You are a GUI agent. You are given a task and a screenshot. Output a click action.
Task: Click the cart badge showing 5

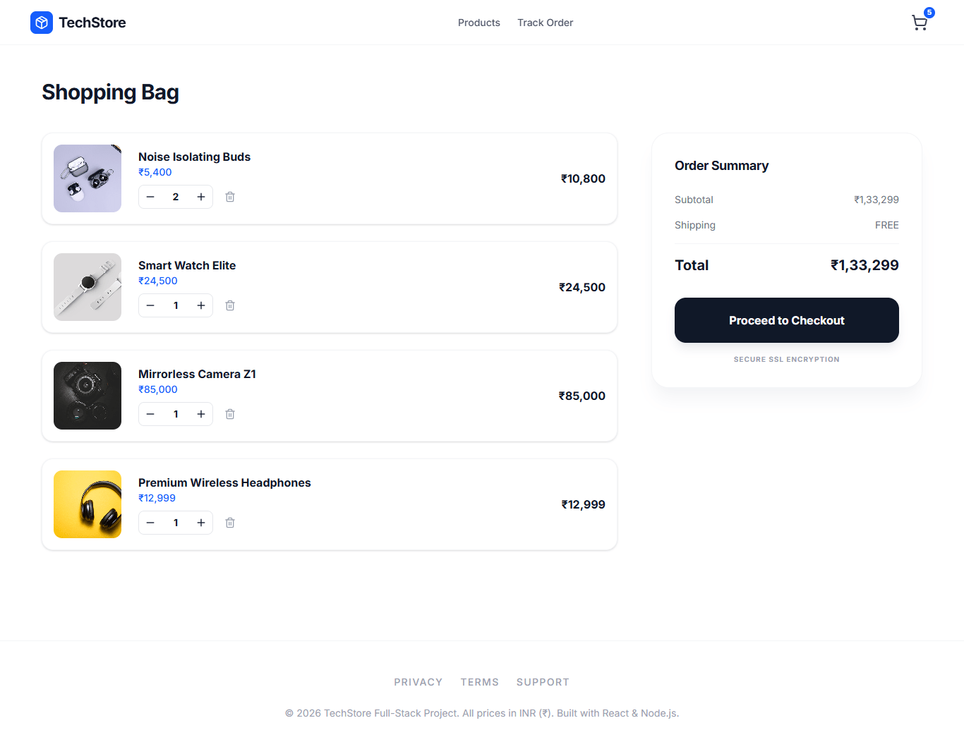(929, 13)
